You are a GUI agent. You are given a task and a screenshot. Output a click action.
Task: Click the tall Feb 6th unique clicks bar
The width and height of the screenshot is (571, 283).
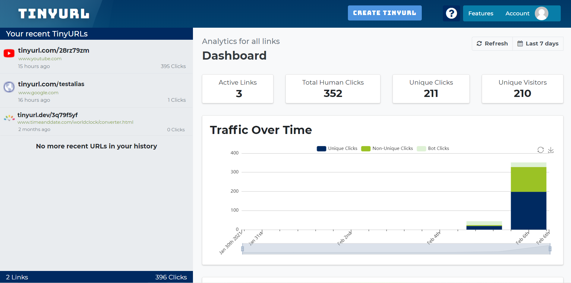tap(528, 211)
